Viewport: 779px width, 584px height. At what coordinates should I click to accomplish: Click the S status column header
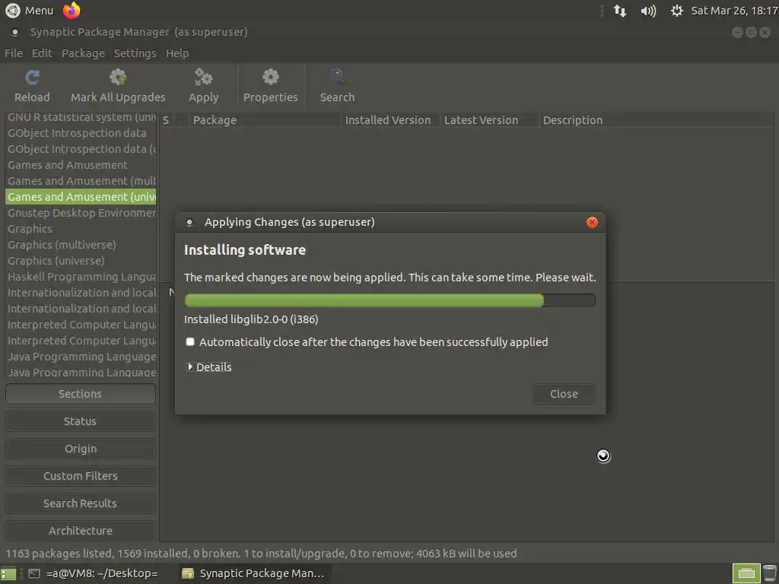[x=167, y=120]
